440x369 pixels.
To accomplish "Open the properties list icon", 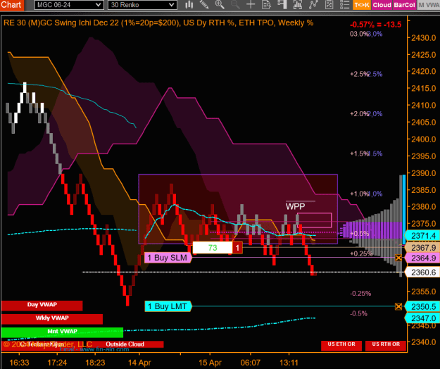I will click(x=344, y=4).
